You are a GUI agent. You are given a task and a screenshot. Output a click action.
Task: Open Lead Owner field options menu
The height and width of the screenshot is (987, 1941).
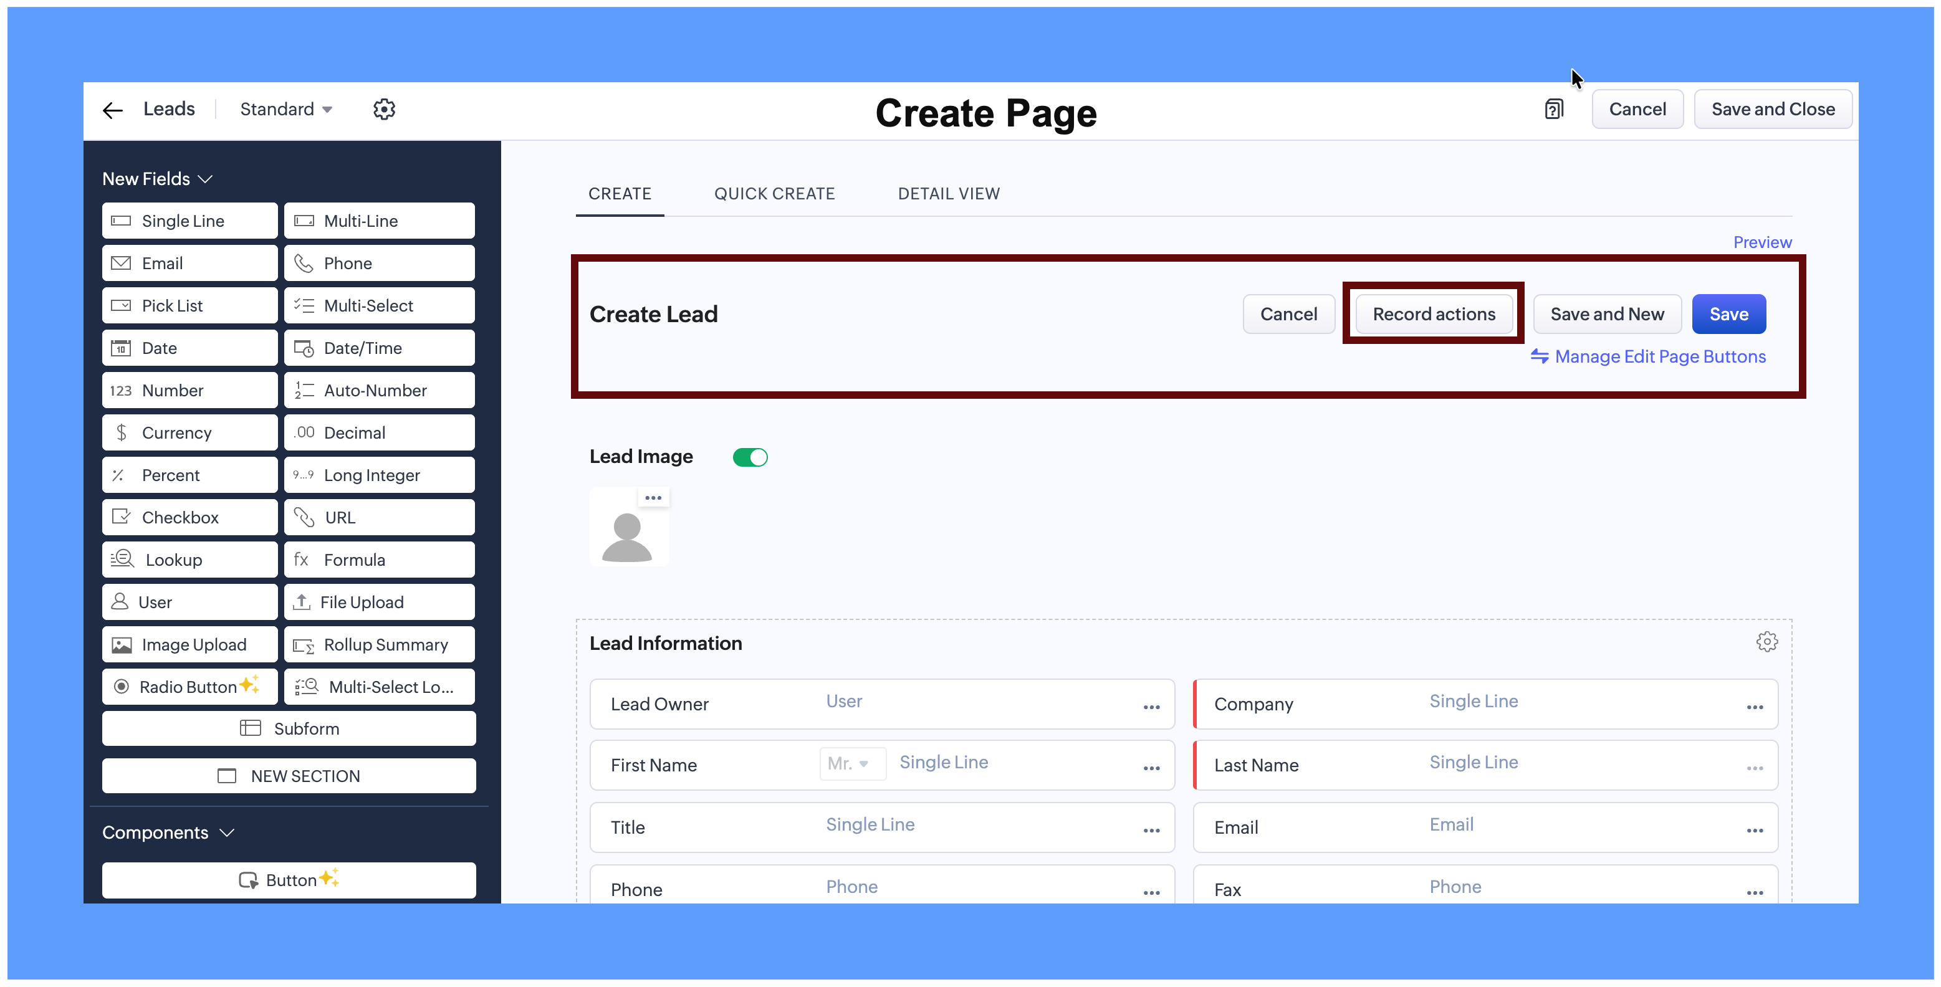pos(1151,707)
